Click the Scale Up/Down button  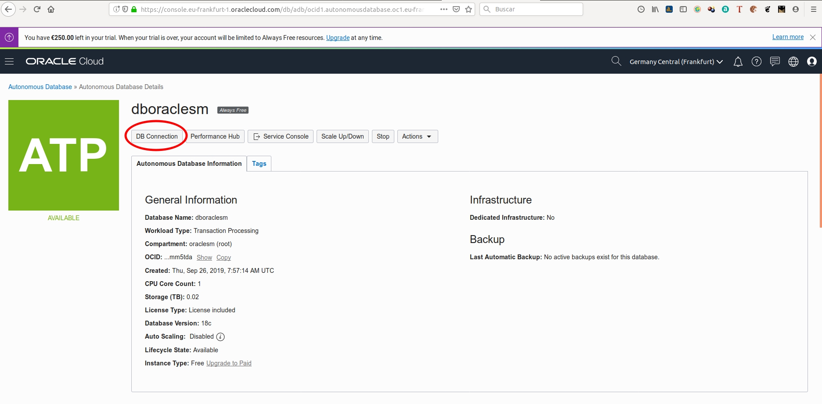[342, 136]
